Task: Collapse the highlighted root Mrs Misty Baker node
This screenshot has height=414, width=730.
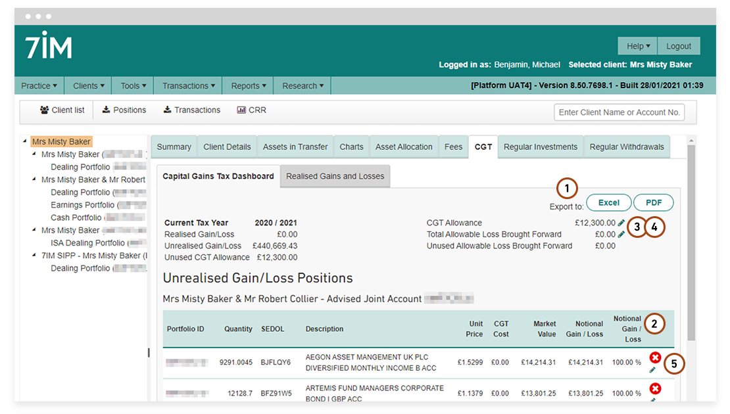Action: (25, 141)
